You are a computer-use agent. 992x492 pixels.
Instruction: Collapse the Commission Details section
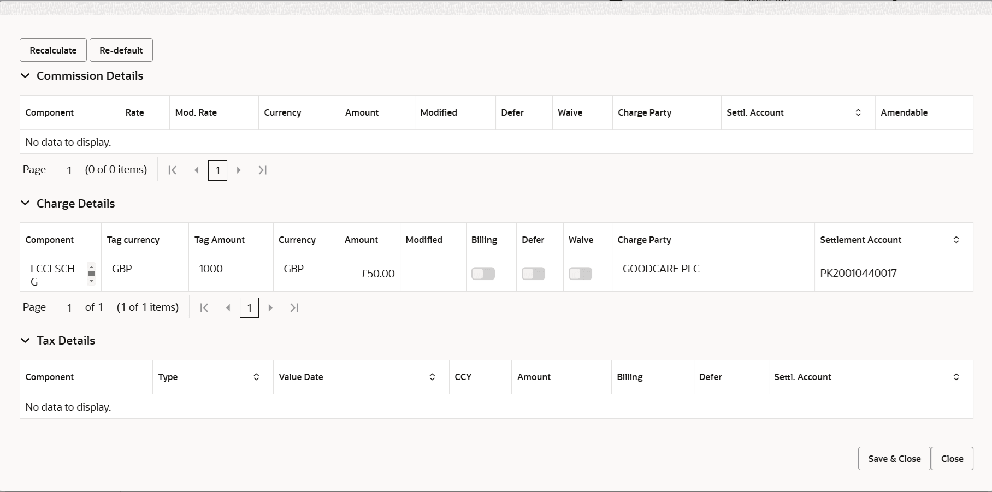25,76
